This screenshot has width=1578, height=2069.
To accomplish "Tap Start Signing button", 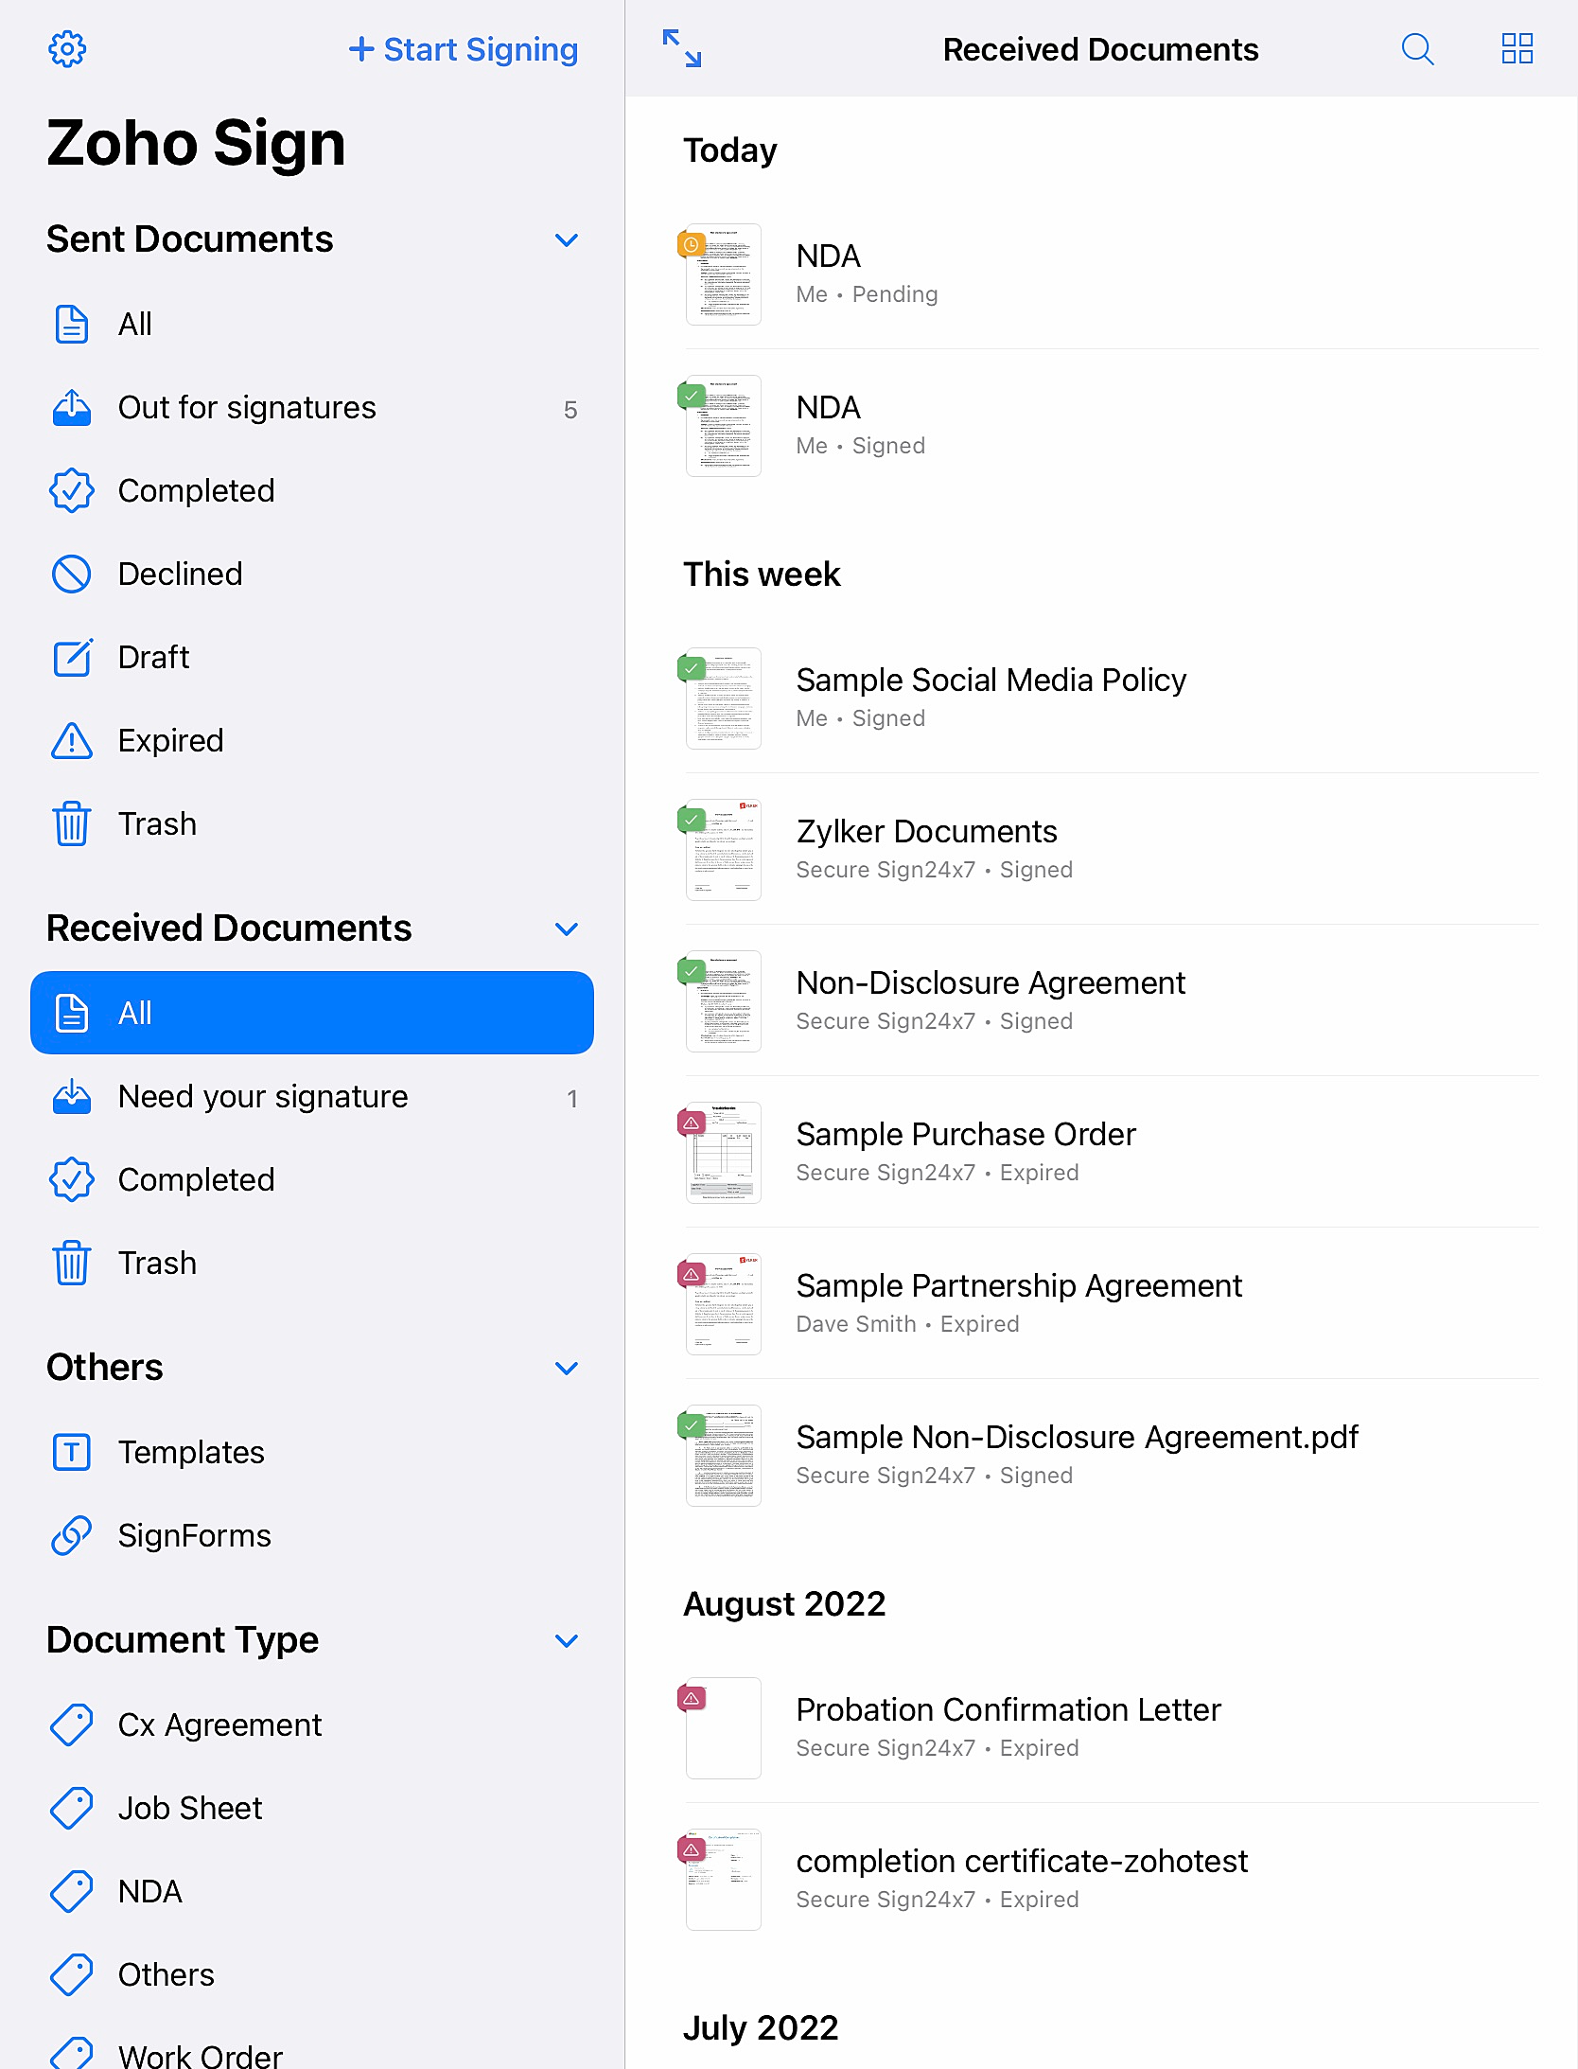I will [464, 49].
